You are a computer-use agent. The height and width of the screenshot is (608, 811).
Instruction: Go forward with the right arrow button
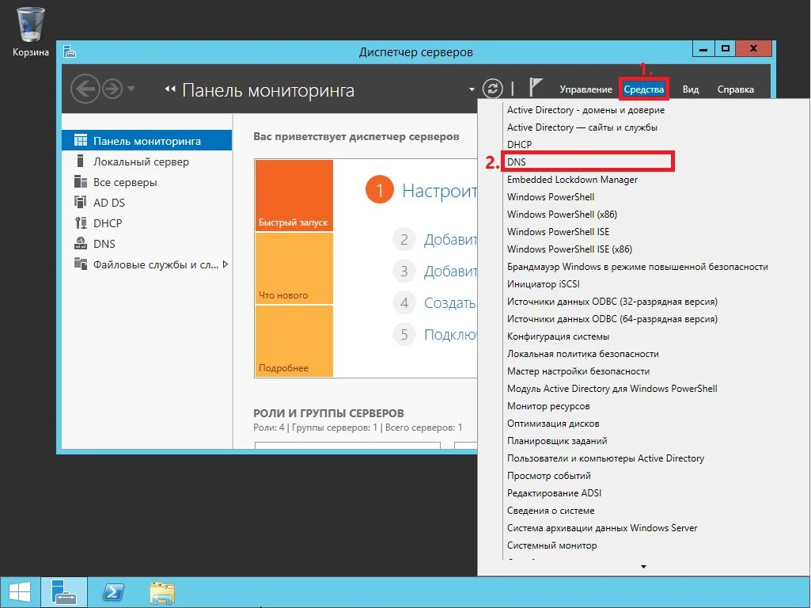tap(112, 89)
